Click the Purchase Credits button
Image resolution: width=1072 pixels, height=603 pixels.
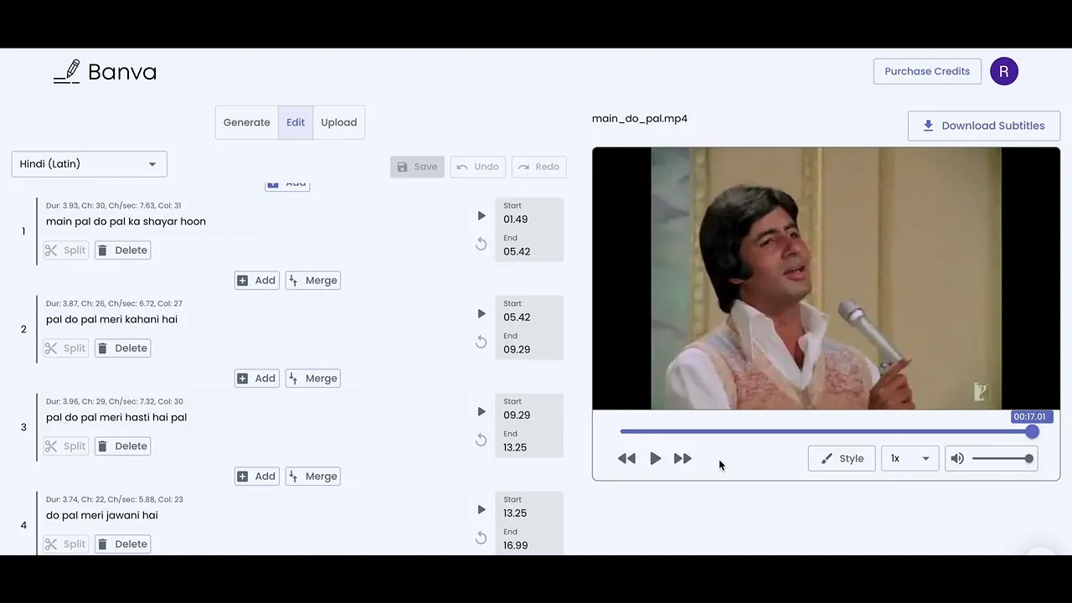[x=927, y=71]
